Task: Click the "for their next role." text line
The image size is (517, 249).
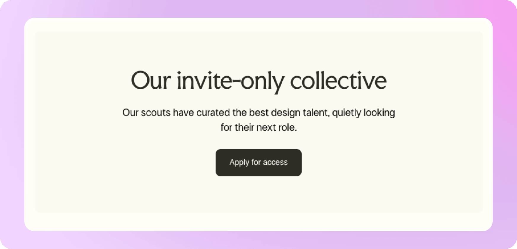Action: [258, 127]
